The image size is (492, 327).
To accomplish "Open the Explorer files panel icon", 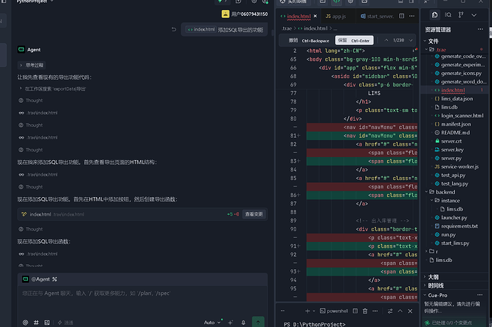I will [x=434, y=15].
